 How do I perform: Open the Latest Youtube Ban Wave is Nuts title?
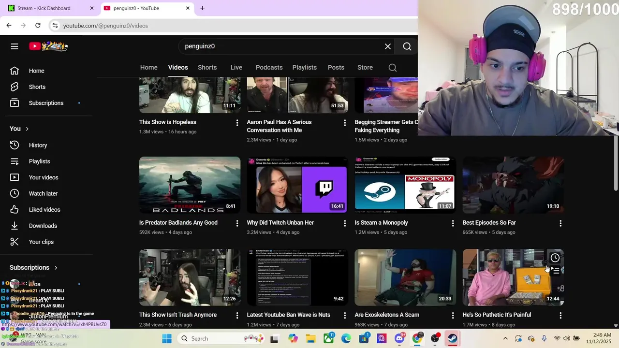click(289, 315)
